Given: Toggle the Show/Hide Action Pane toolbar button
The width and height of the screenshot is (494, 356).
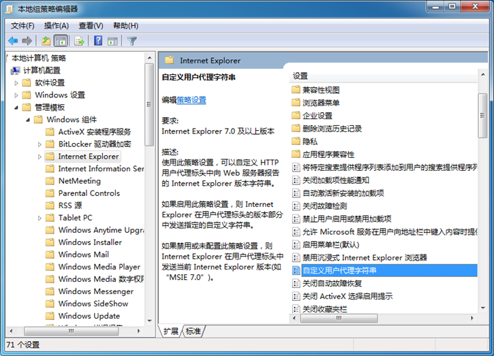Looking at the screenshot, I should tap(112, 41).
